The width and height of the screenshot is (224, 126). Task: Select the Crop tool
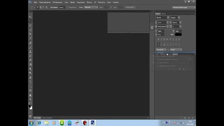point(30,34)
